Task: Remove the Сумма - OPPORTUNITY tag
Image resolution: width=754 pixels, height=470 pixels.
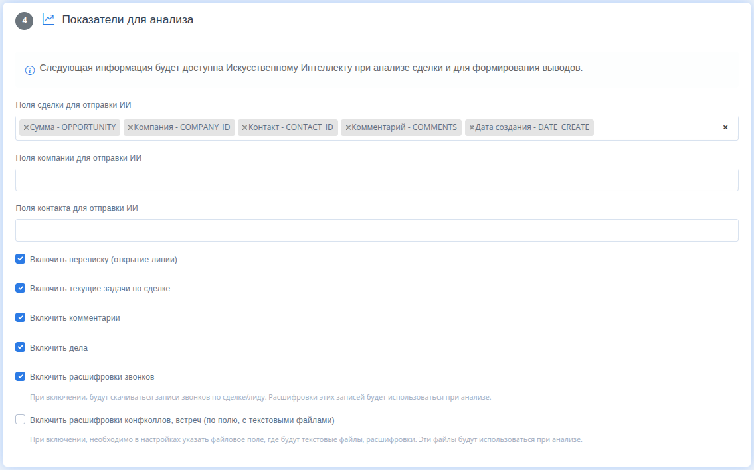Action: click(26, 127)
